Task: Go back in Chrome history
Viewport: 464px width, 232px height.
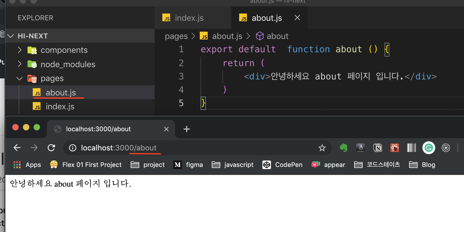Action: click(x=17, y=147)
